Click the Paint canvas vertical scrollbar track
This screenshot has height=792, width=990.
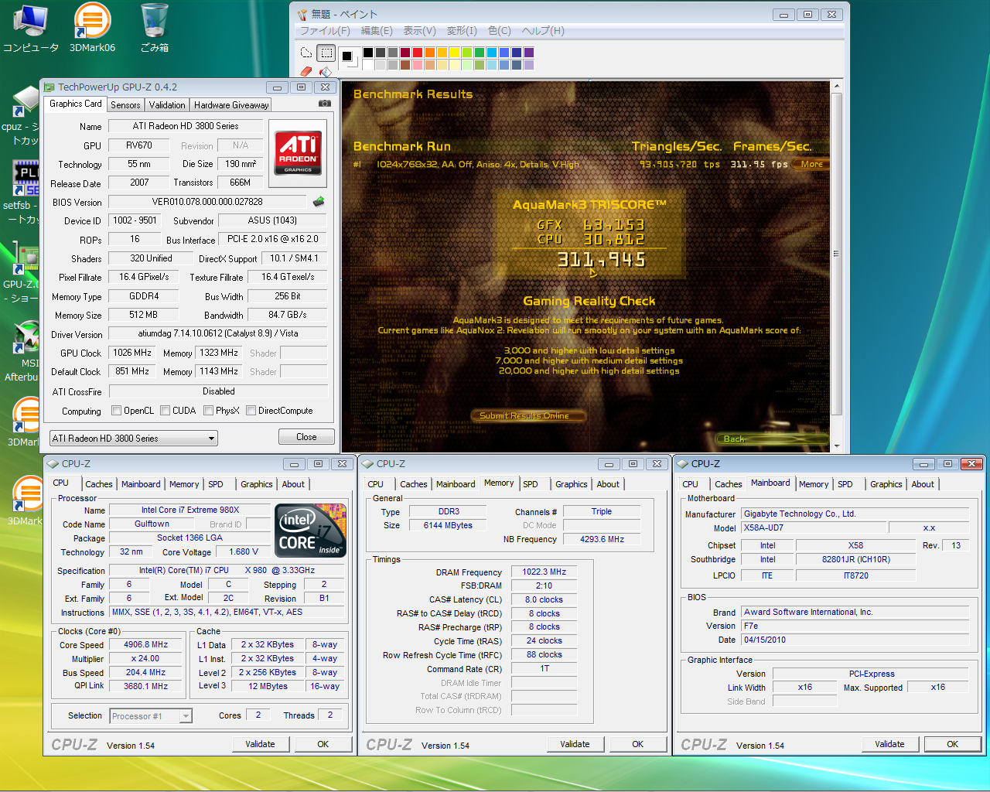(836, 267)
